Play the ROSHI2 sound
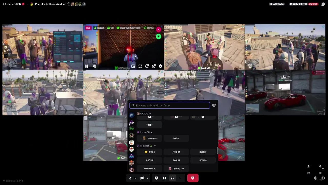 176,152
